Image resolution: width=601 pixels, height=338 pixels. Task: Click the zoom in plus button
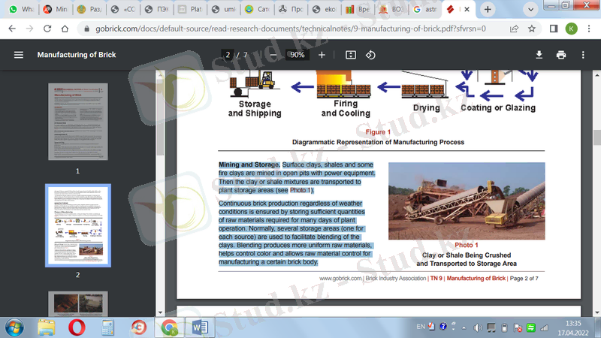click(322, 55)
